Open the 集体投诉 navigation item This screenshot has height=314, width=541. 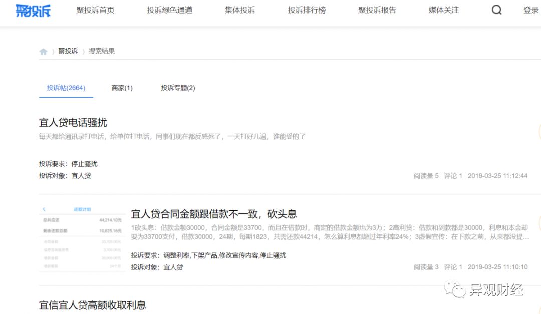pos(240,10)
